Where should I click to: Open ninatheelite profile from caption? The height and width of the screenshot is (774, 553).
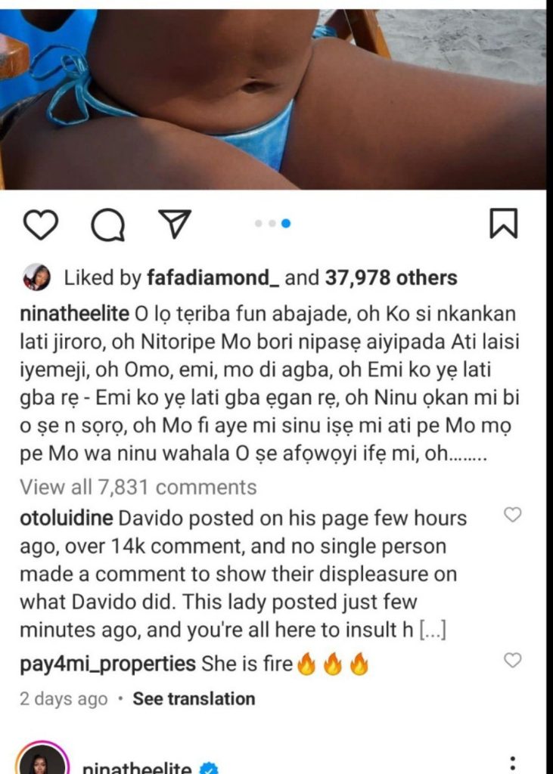[x=75, y=314]
